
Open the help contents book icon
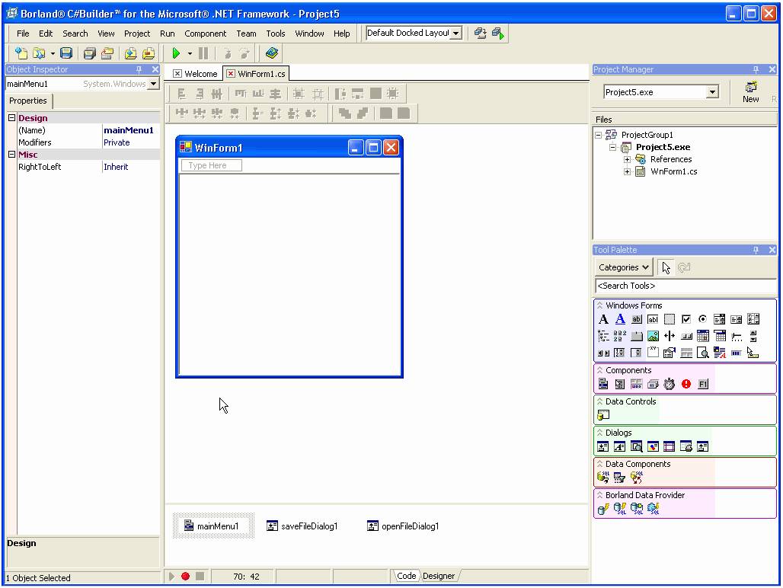(x=272, y=53)
